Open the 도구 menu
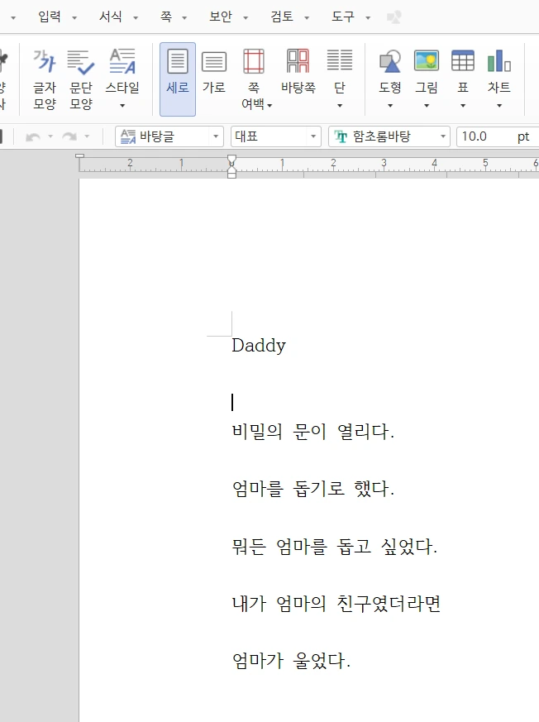The width and height of the screenshot is (539, 722). point(343,17)
